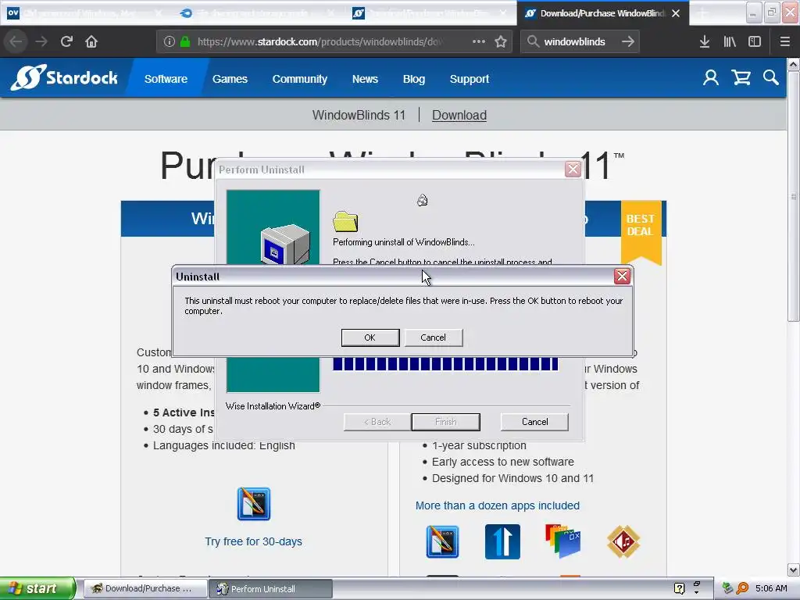The width and height of the screenshot is (800, 600).
Task: Click the Download subnav link
Action: [x=459, y=115]
